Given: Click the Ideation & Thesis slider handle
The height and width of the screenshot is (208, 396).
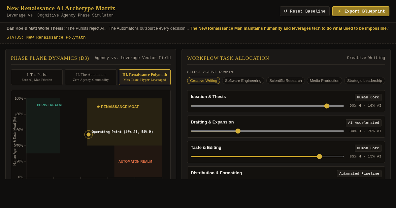Looking at the screenshot, I should pos(327,106).
